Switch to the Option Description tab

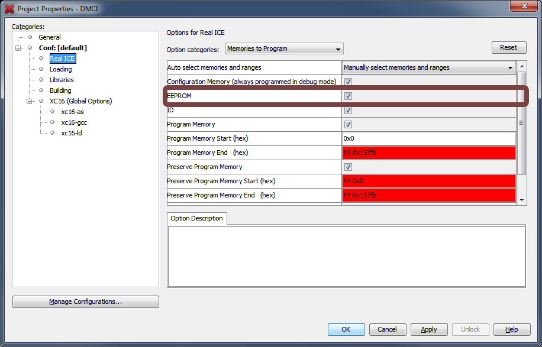tap(196, 218)
